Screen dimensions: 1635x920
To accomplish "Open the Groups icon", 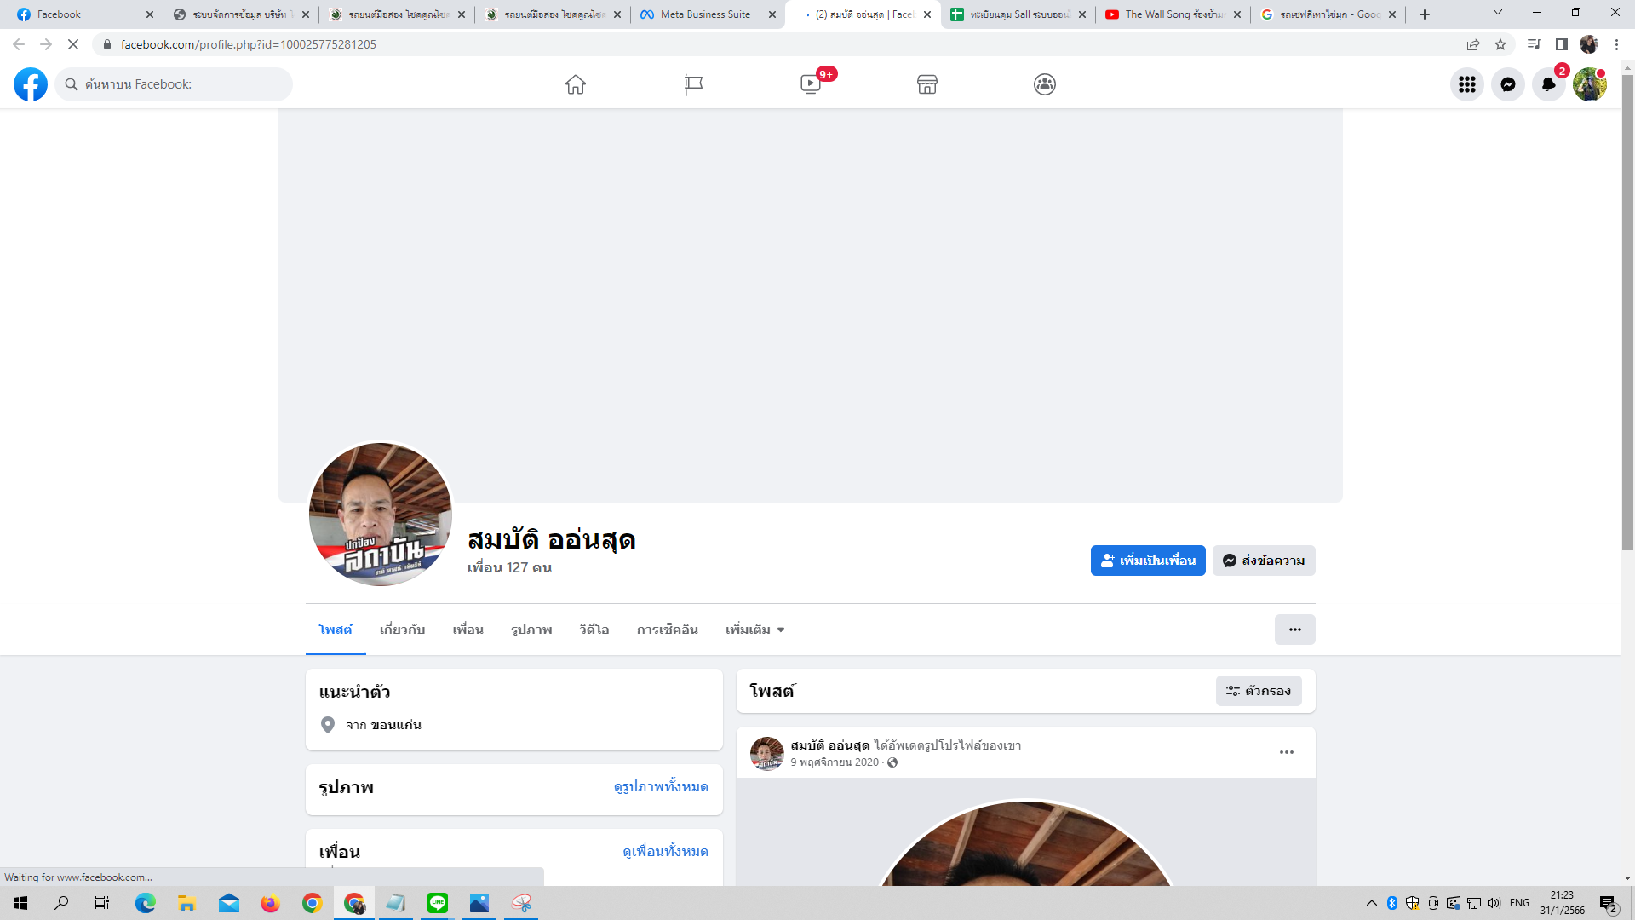I will pyautogui.click(x=1045, y=84).
